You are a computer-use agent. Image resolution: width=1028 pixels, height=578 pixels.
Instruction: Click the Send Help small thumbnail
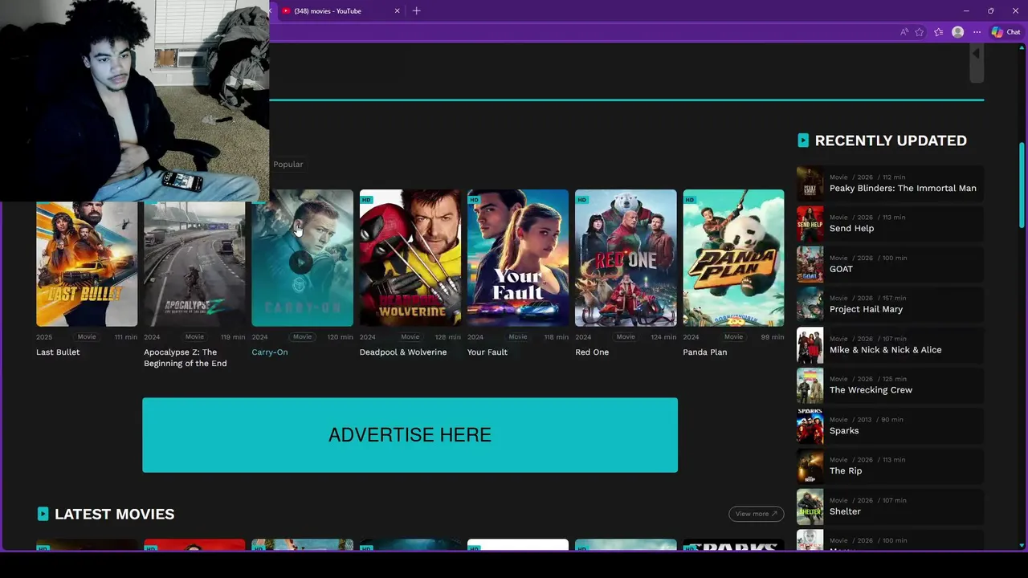click(810, 223)
